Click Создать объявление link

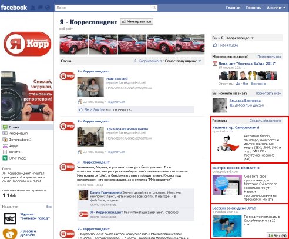[266, 121]
